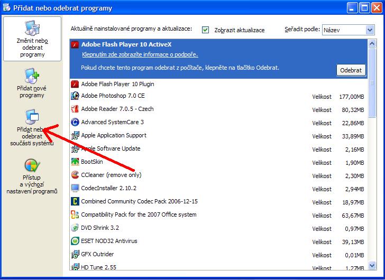Toggle the Zobrazit aktualizace checkbox
This screenshot has width=385, height=280.
[x=206, y=30]
